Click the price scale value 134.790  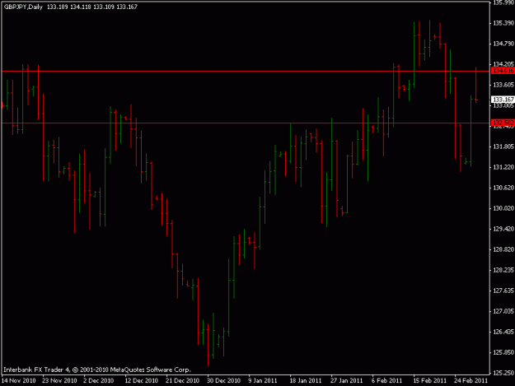click(x=503, y=44)
